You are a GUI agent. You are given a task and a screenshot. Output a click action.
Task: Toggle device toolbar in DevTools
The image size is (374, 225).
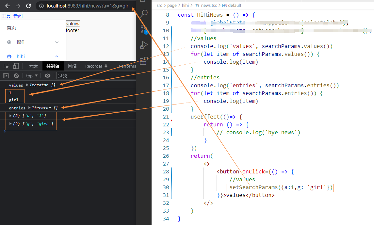(16, 66)
